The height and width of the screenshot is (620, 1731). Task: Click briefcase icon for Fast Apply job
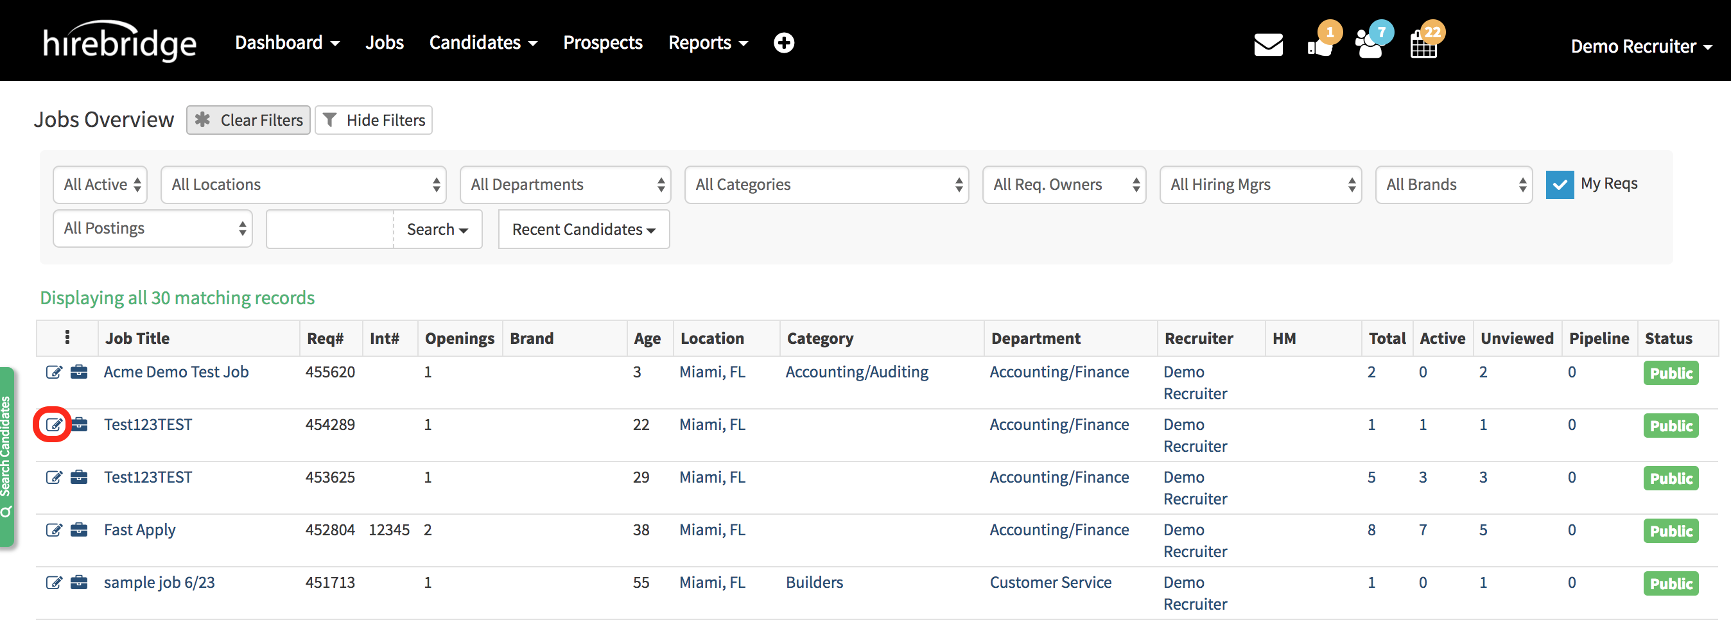click(79, 530)
